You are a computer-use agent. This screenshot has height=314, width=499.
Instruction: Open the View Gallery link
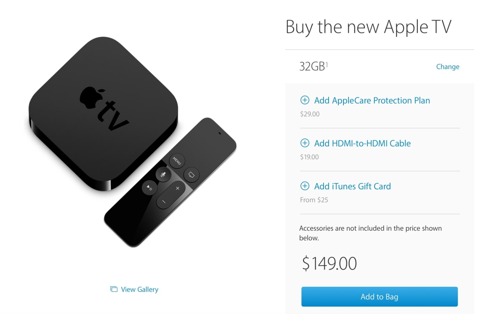point(140,289)
